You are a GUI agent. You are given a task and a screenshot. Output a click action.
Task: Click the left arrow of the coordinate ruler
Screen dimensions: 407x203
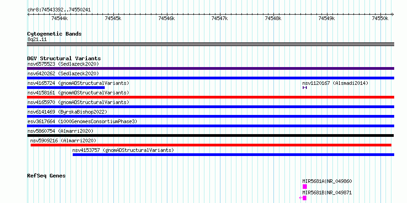[x=28, y=15]
